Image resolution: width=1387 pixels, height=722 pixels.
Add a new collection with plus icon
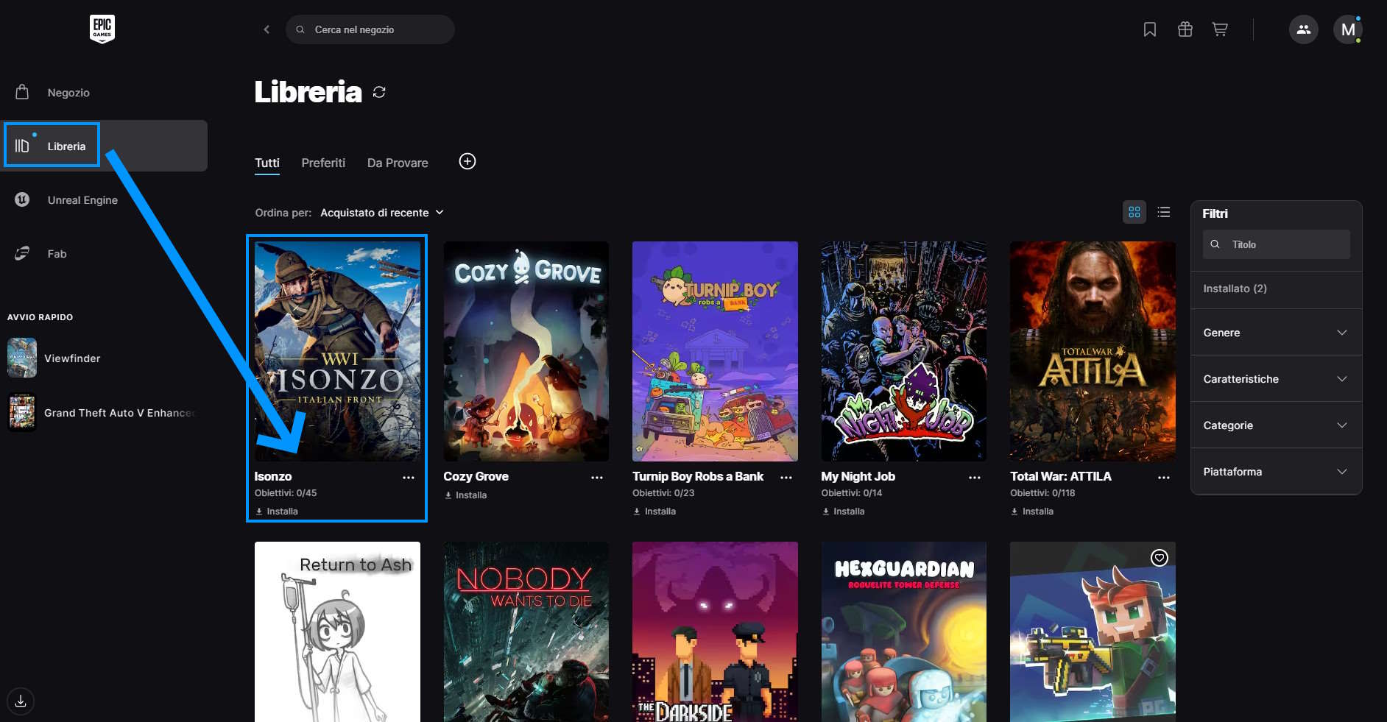[x=467, y=161]
